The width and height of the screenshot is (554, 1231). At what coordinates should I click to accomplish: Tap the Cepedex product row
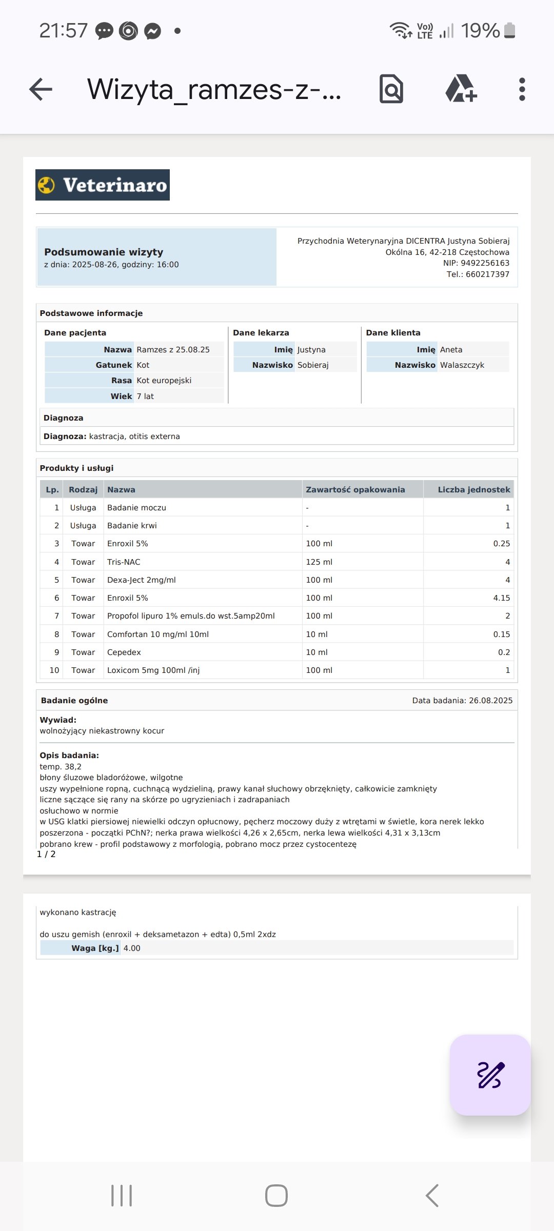[x=277, y=652]
